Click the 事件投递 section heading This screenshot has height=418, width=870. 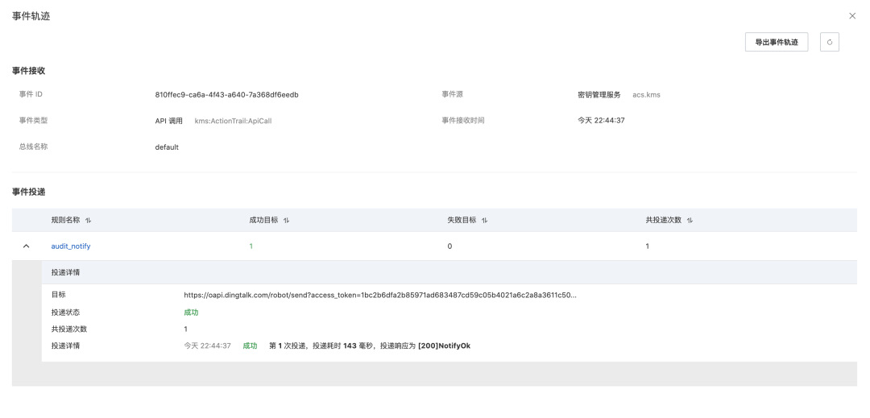28,192
